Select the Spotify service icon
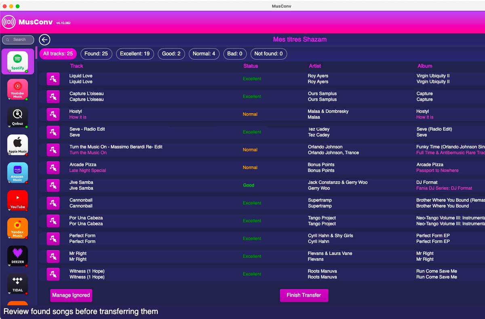Image resolution: width=485 pixels, height=319 pixels. 17,61
